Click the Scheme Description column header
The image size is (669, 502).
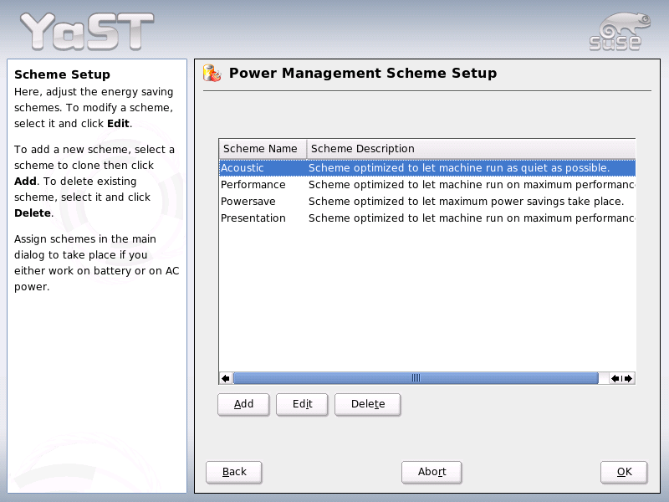[x=471, y=149]
